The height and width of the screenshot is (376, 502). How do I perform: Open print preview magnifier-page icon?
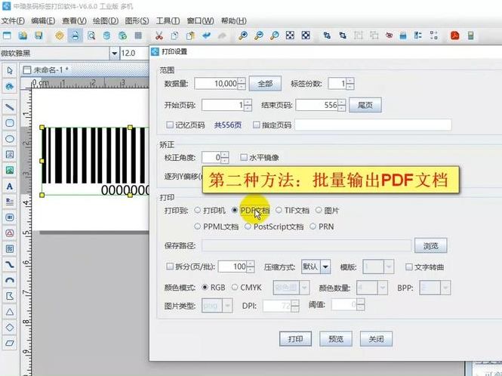pos(91,35)
